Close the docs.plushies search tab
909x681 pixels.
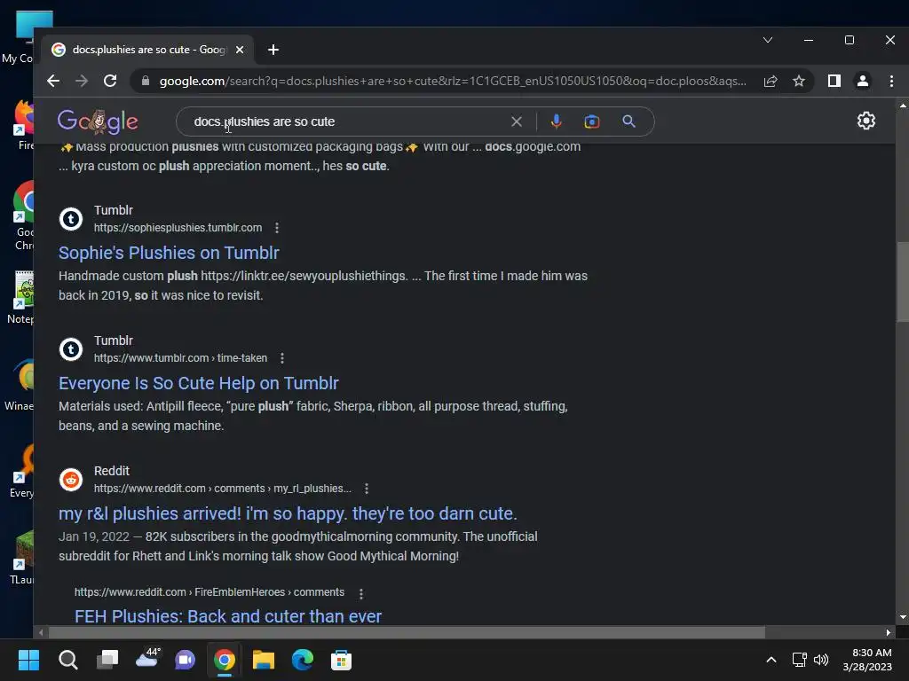coord(240,50)
